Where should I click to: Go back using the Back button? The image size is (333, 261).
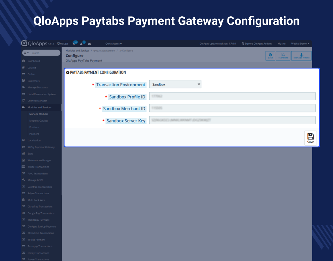(x=270, y=56)
